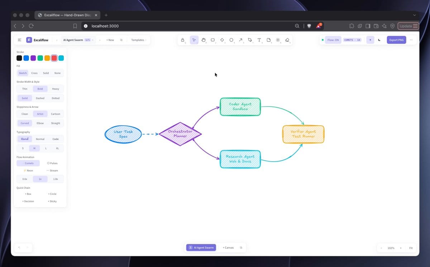
Task: Choose the Text tool
Action: [259, 40]
